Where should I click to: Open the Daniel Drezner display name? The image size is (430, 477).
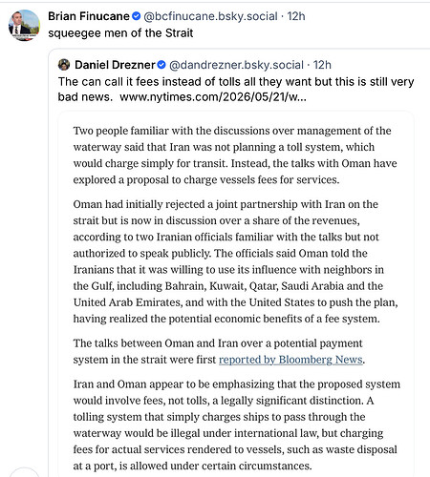(x=115, y=65)
